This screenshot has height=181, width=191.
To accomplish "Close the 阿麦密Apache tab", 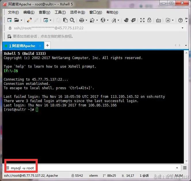I will (40, 46).
